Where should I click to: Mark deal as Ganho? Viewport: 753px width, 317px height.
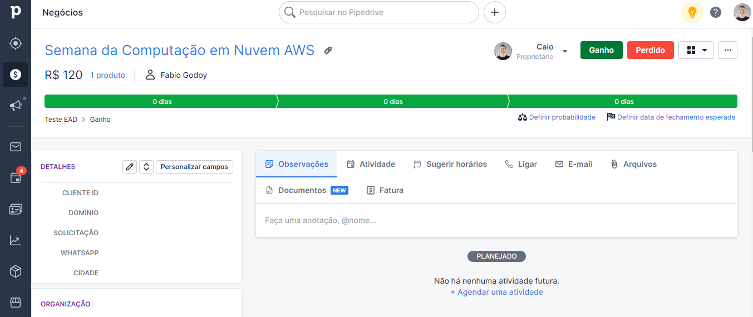tap(602, 50)
